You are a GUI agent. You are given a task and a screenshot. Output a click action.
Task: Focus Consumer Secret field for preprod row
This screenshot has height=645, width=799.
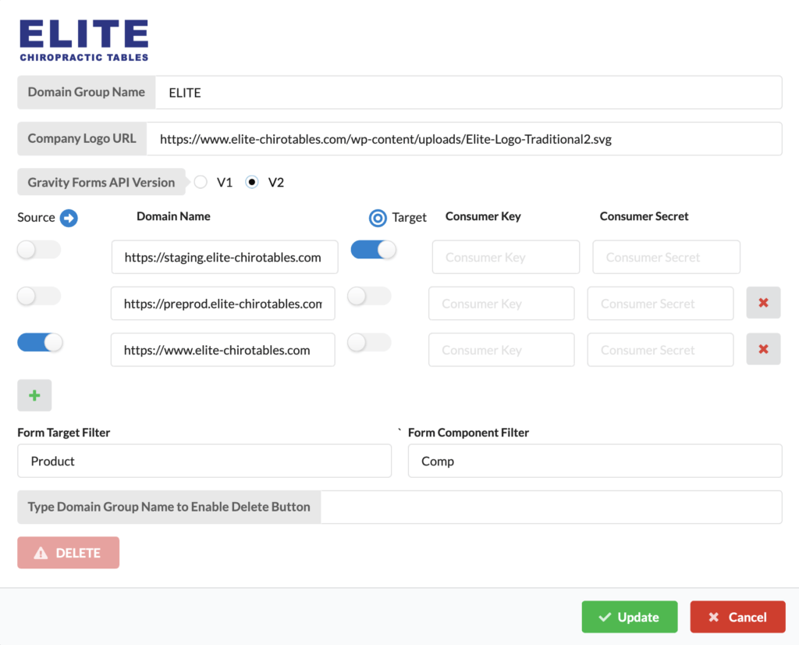point(660,304)
